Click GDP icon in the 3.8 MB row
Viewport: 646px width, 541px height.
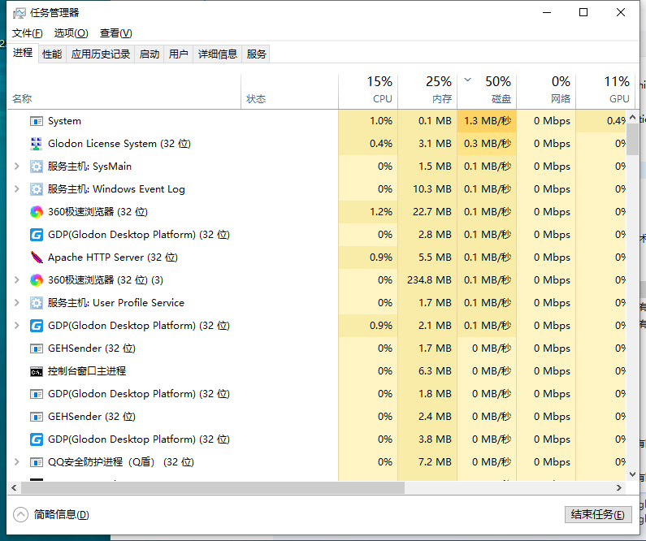tap(37, 439)
